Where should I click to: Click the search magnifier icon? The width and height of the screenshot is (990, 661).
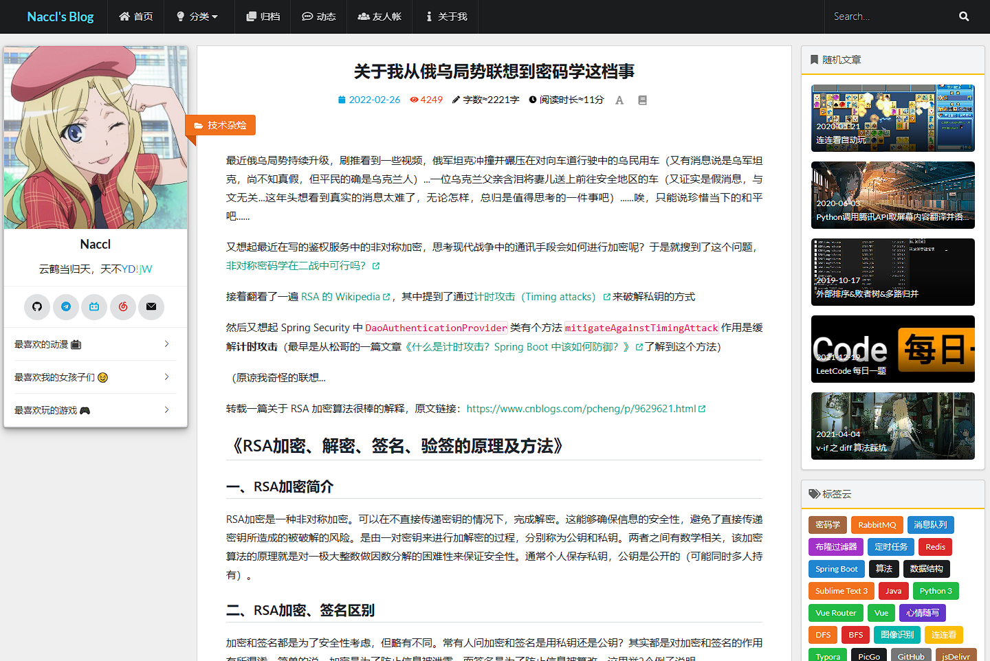point(964,16)
